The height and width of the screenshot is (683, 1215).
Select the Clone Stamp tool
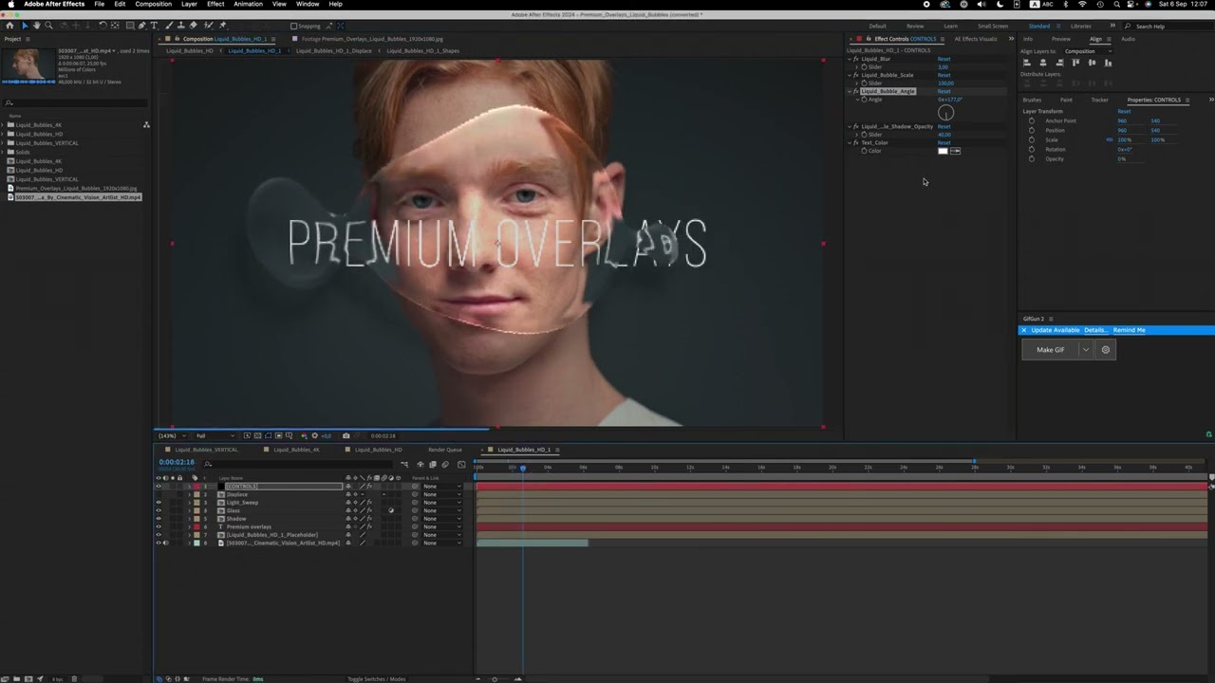tap(180, 26)
